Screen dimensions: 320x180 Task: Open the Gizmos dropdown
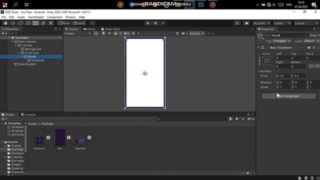[x=196, y=33]
